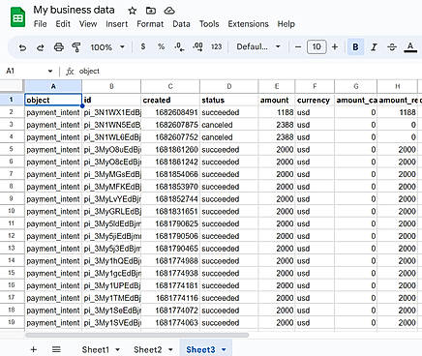The width and height of the screenshot is (422, 356).
Task: Format as currency with dollar icon
Action: pos(143,46)
